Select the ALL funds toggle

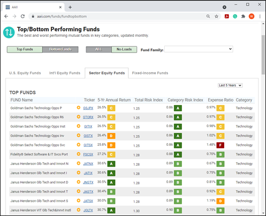[99, 49]
